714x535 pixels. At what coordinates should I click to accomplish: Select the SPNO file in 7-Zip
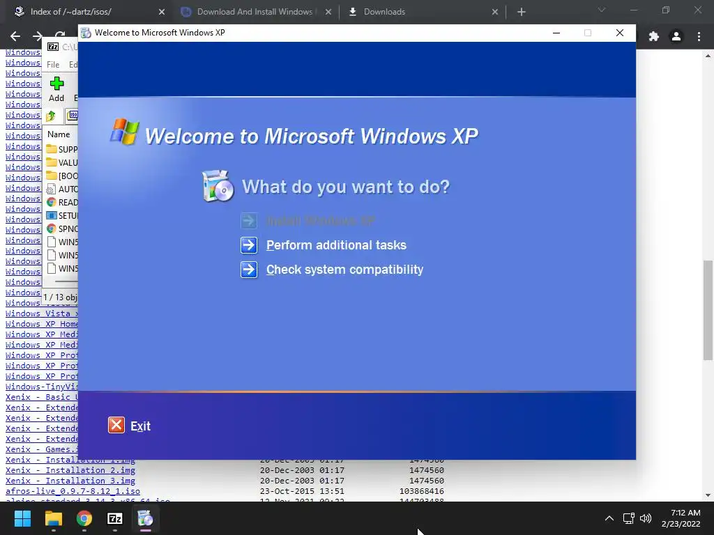pos(62,228)
